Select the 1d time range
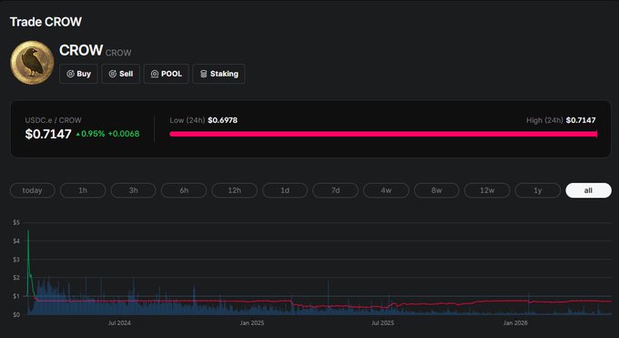Screen dimensions: 619x338 point(285,190)
